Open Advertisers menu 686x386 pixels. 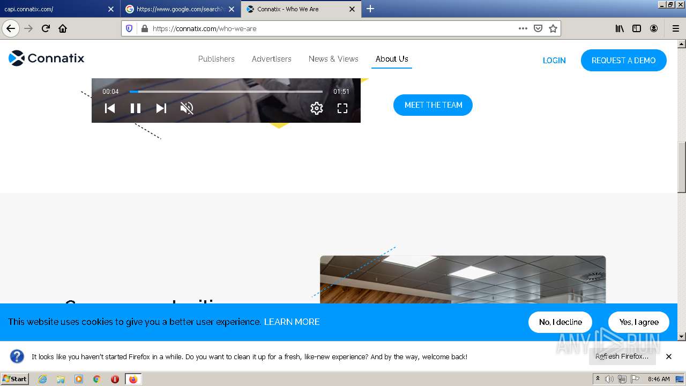[x=272, y=59]
